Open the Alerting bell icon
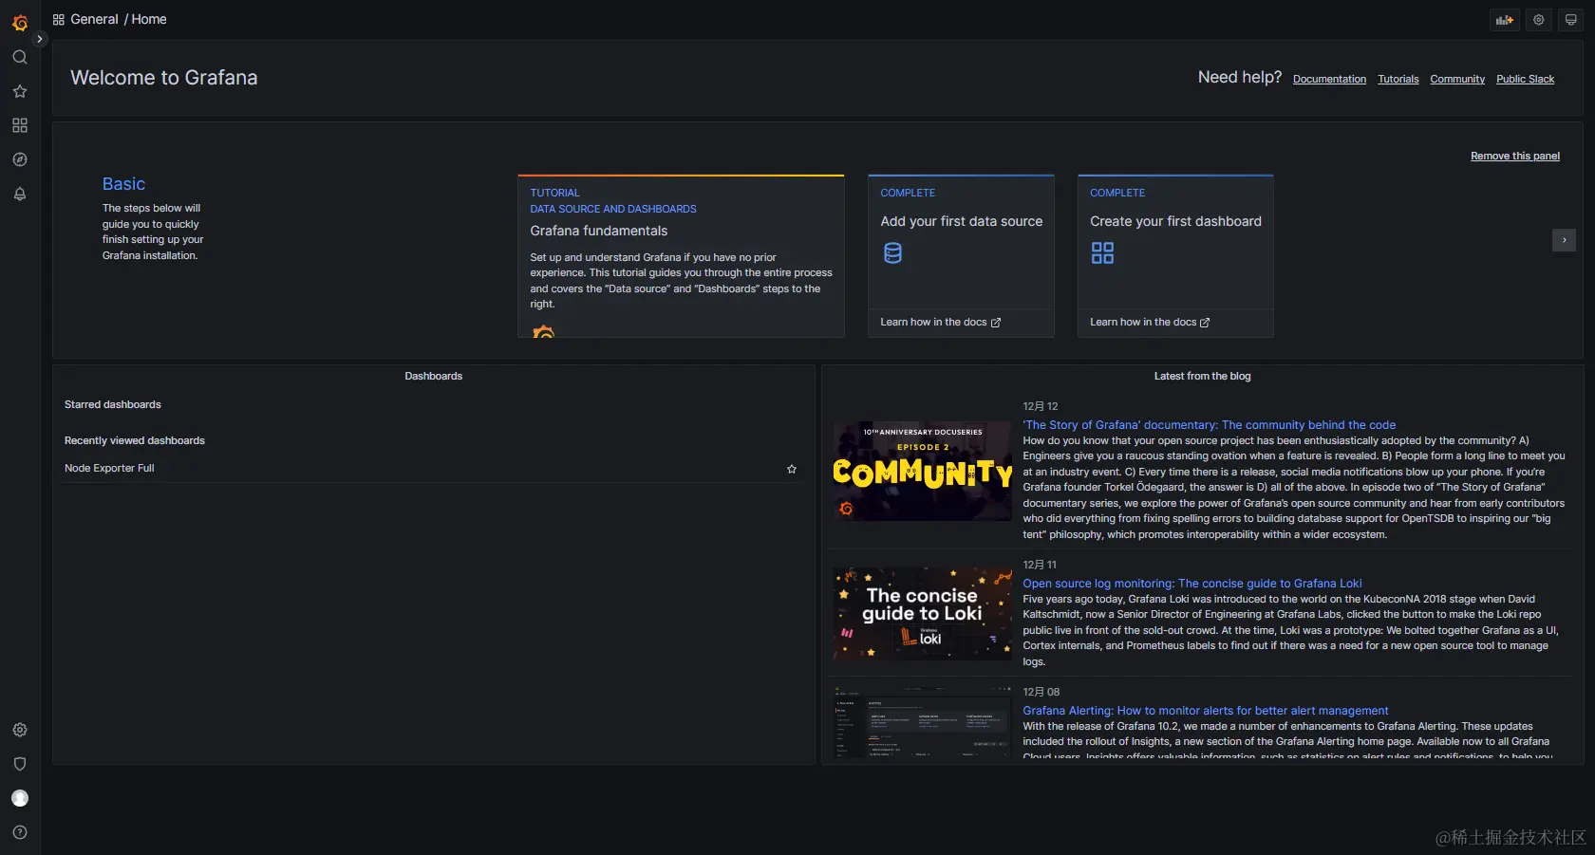The width and height of the screenshot is (1595, 855). click(x=20, y=194)
